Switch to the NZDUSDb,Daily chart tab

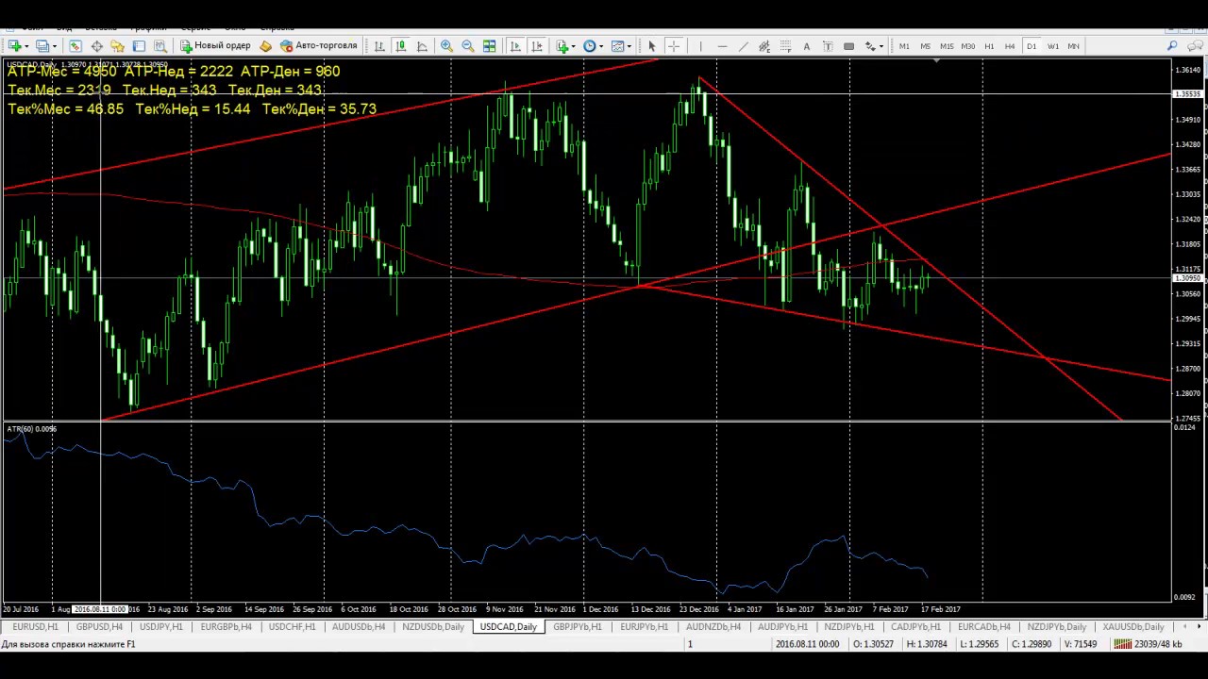[x=433, y=626]
